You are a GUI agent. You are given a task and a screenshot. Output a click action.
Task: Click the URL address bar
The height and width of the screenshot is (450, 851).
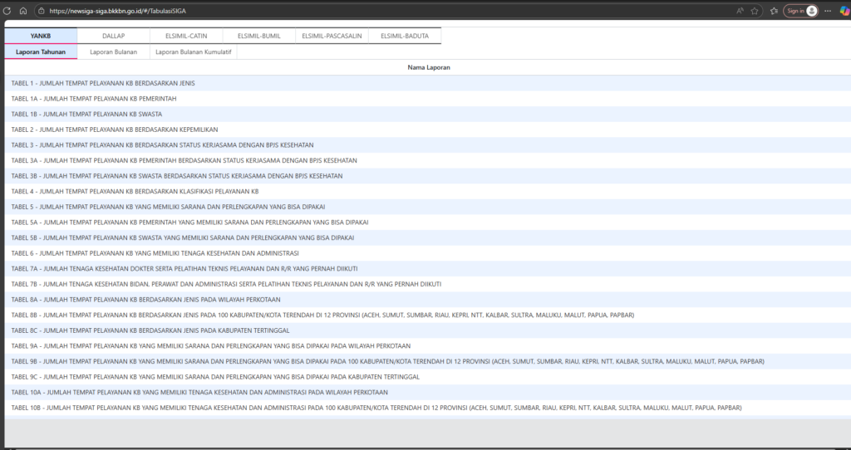click(x=332, y=11)
